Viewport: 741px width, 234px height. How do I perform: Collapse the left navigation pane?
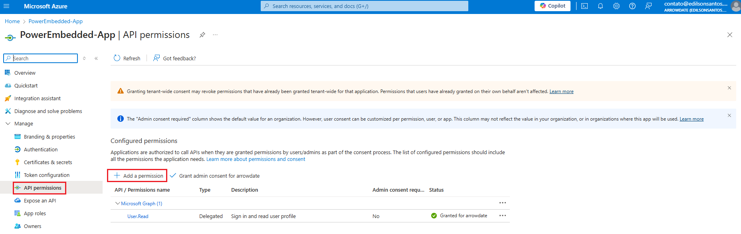pos(96,58)
